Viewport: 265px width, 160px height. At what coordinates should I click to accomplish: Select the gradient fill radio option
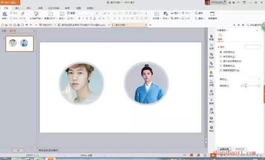[x=221, y=57]
